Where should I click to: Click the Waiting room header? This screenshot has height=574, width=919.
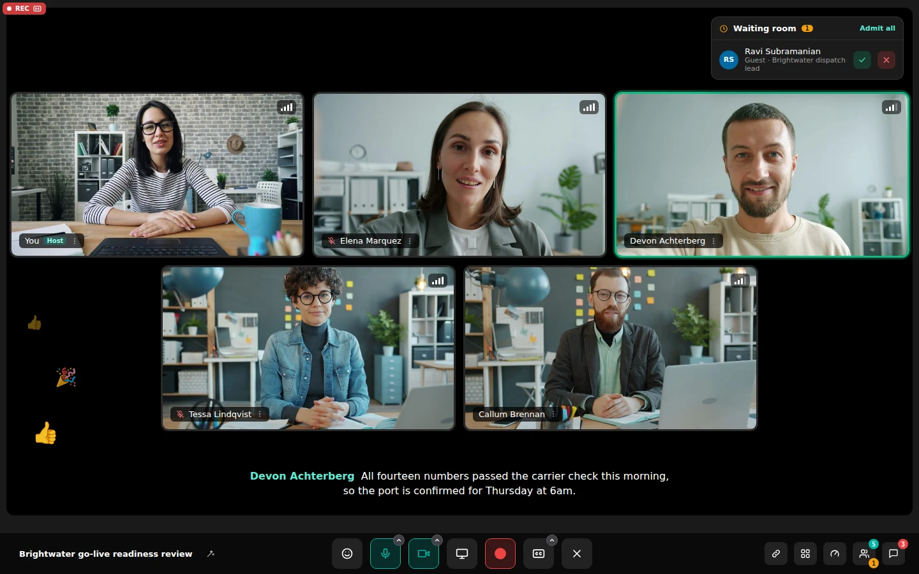coord(765,28)
